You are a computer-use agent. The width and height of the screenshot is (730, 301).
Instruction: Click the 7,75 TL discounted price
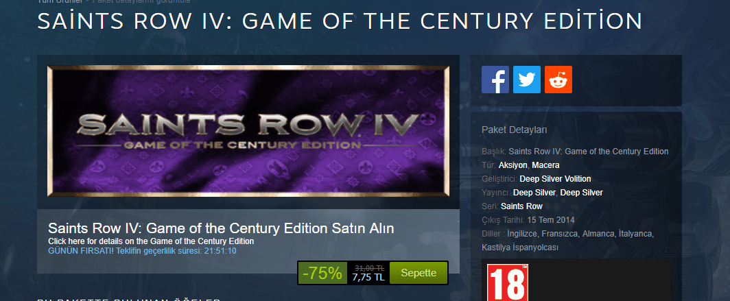click(368, 277)
